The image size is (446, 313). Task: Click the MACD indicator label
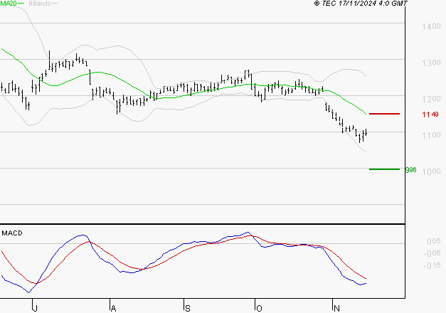click(x=12, y=233)
